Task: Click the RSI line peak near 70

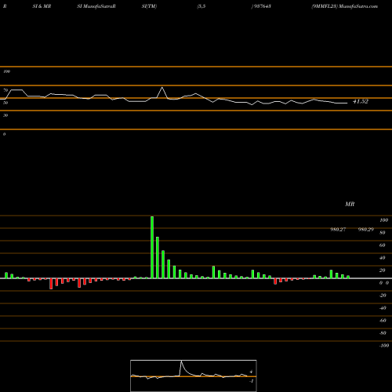Action: pyautogui.click(x=162, y=88)
